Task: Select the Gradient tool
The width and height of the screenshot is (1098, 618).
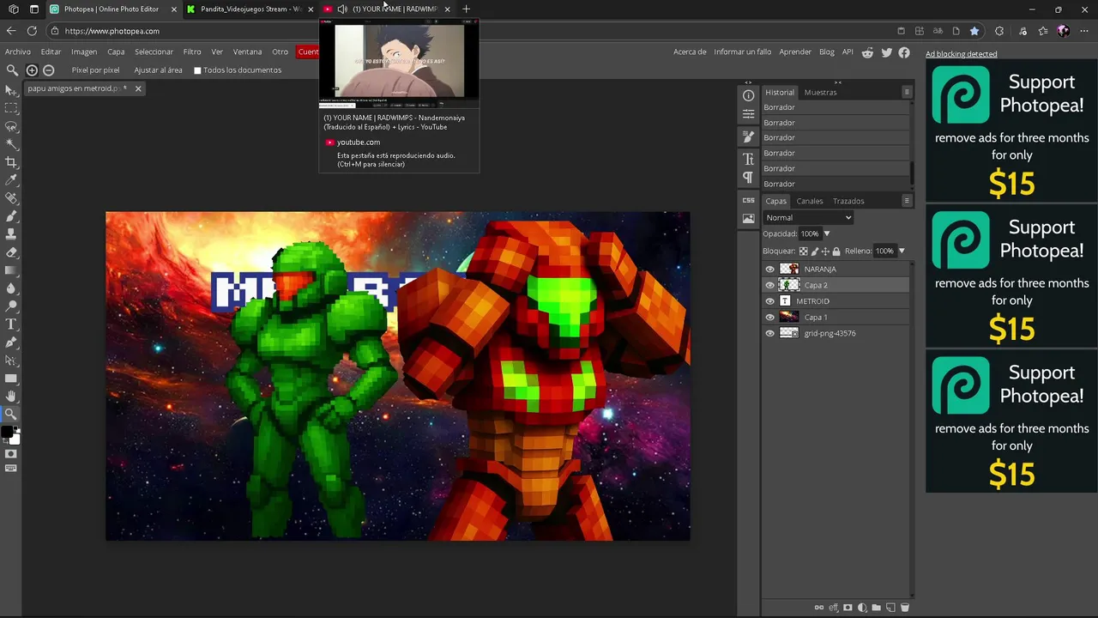Action: [x=11, y=270]
